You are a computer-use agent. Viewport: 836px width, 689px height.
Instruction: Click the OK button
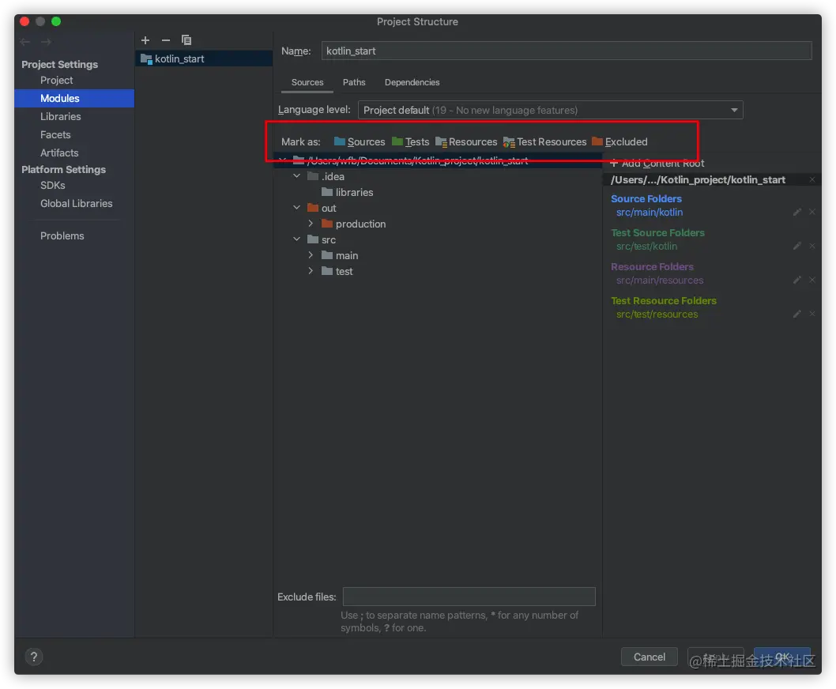pyautogui.click(x=782, y=657)
